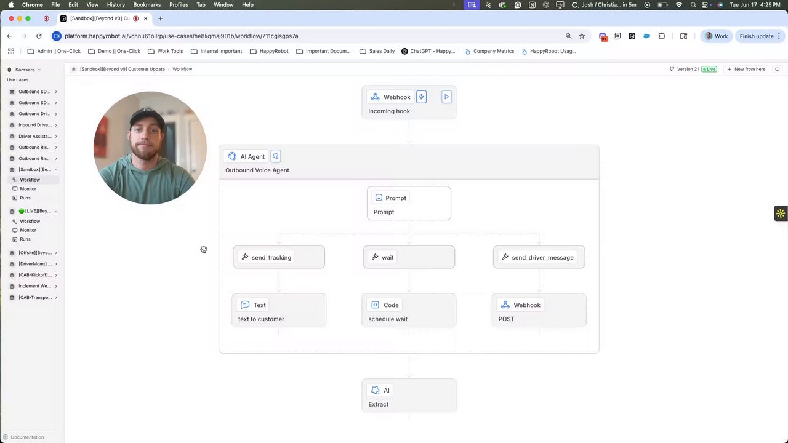Open the History menu

click(116, 4)
